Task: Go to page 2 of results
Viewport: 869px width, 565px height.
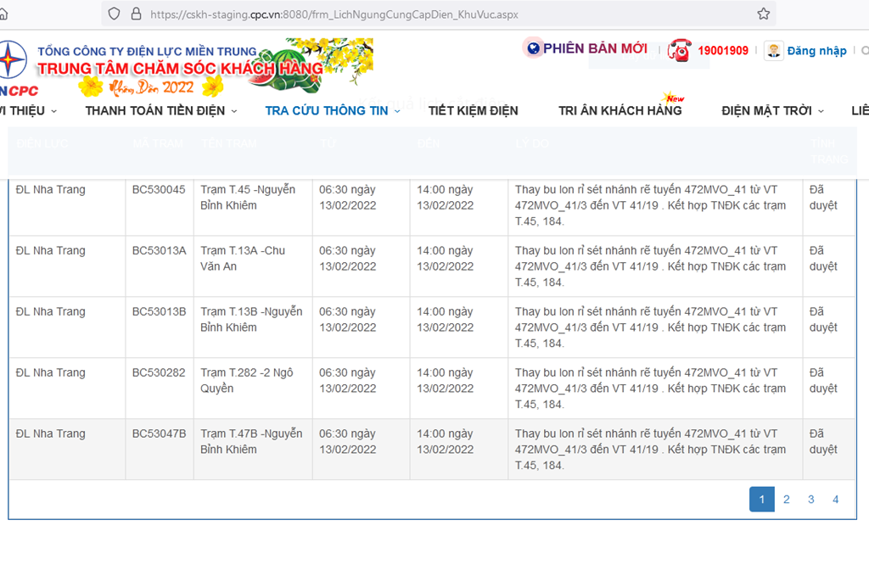Action: pyautogui.click(x=786, y=500)
